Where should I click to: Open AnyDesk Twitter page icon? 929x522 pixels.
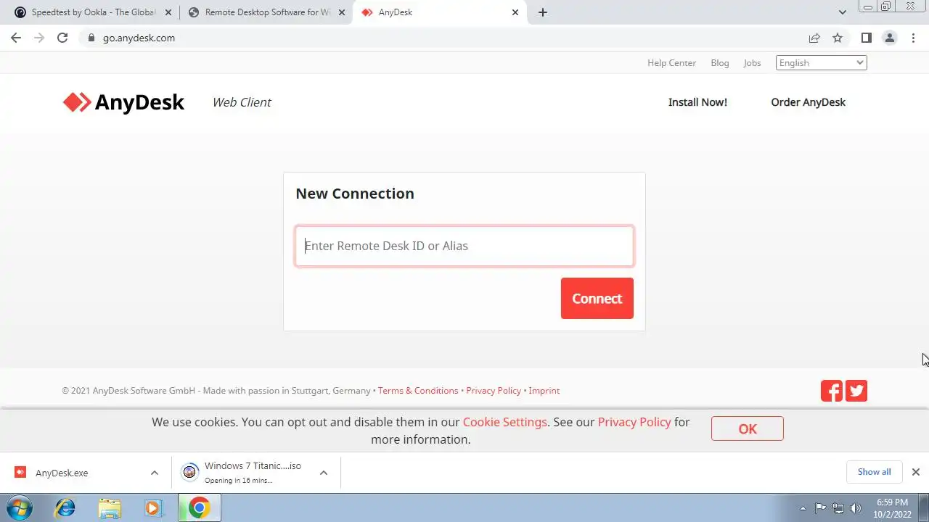856,391
